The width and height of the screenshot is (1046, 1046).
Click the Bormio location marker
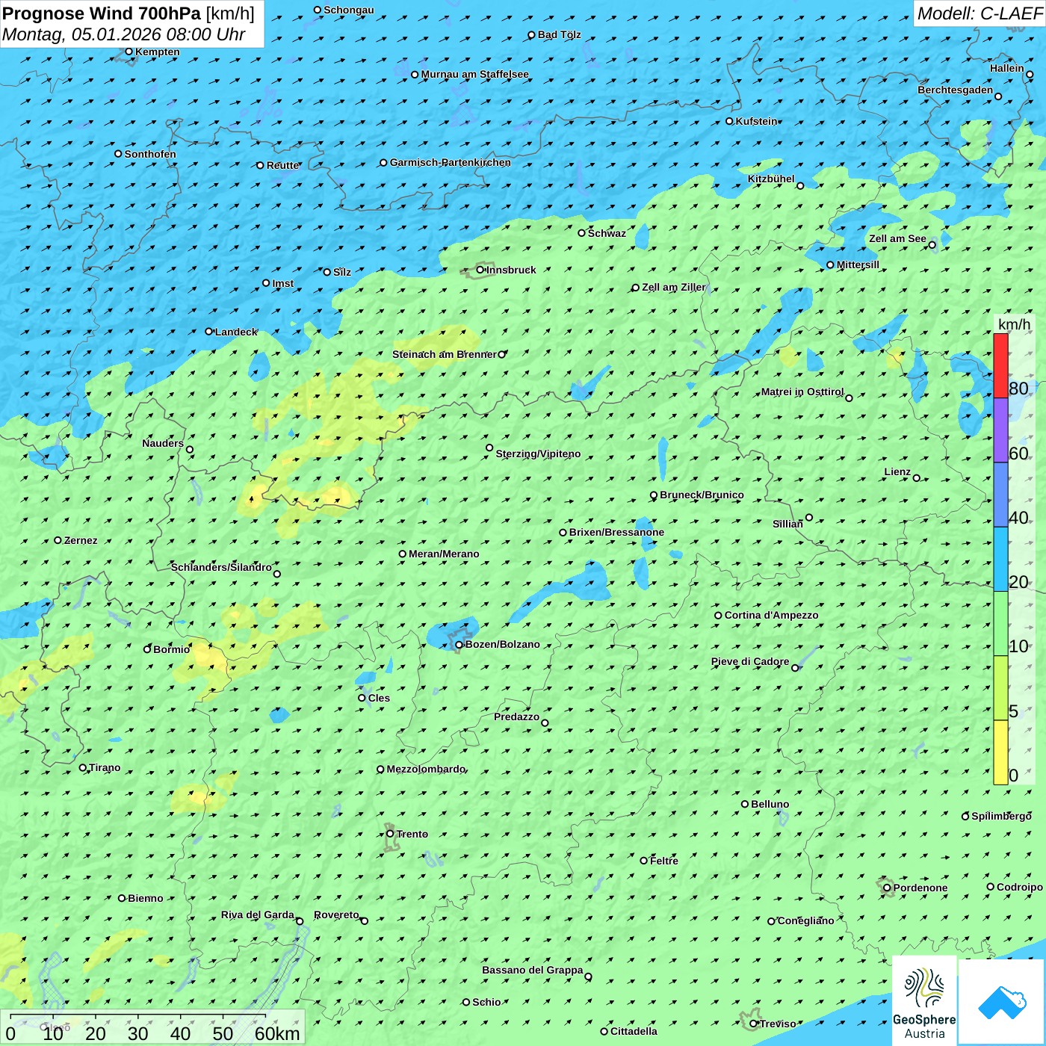click(147, 649)
